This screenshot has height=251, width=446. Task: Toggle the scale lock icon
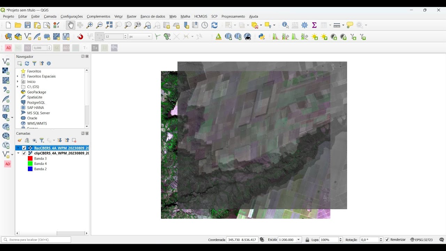tap(307, 240)
